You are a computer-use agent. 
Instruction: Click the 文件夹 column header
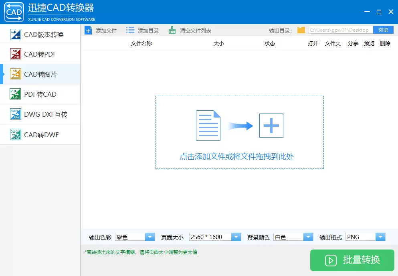pos(333,43)
